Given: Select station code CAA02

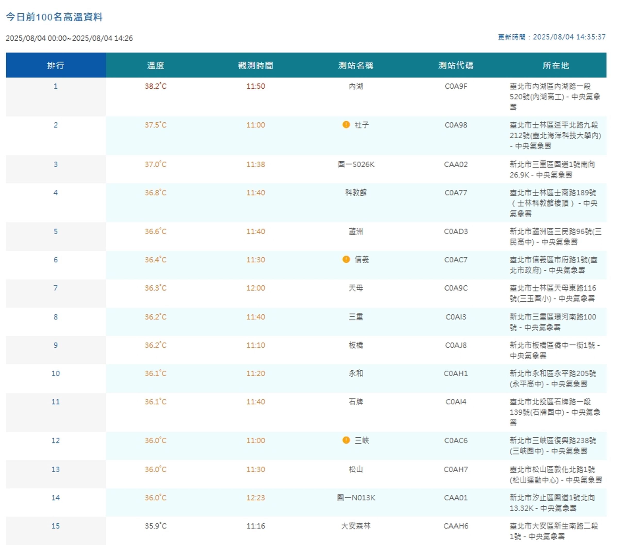Looking at the screenshot, I should (456, 164).
